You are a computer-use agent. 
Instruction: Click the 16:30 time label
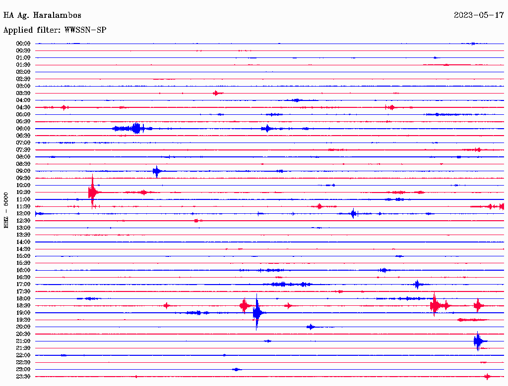coord(23,278)
